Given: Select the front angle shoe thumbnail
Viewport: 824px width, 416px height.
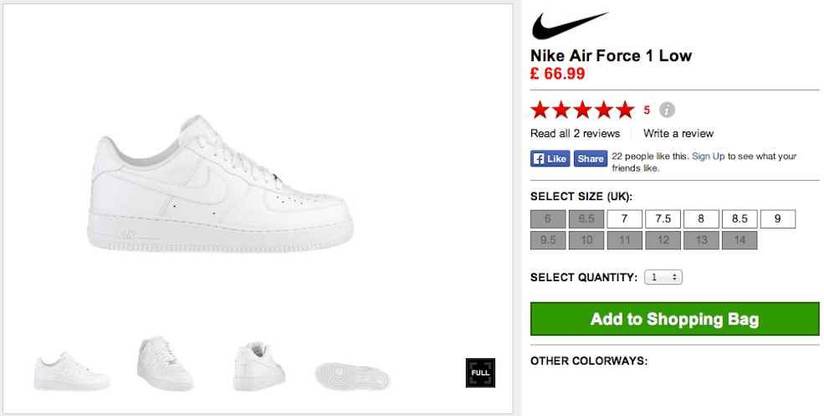Looking at the screenshot, I should [x=166, y=364].
